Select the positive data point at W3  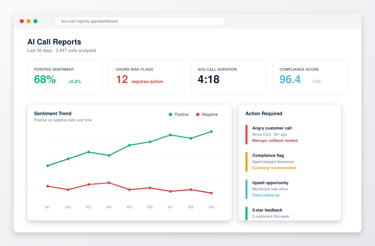point(89,152)
